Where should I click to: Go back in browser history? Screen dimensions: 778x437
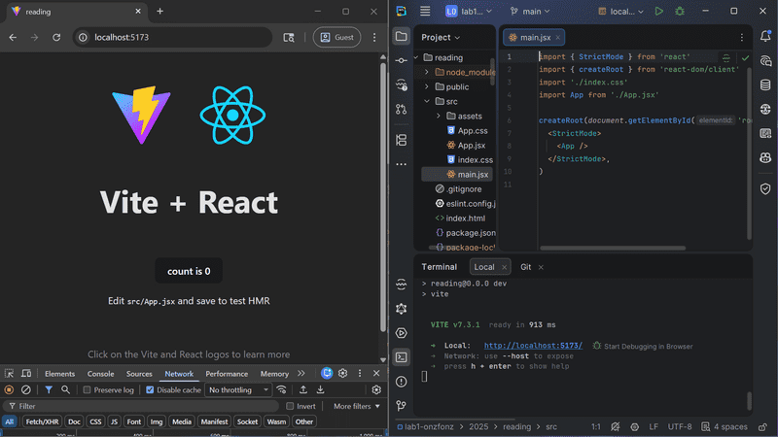pos(13,37)
